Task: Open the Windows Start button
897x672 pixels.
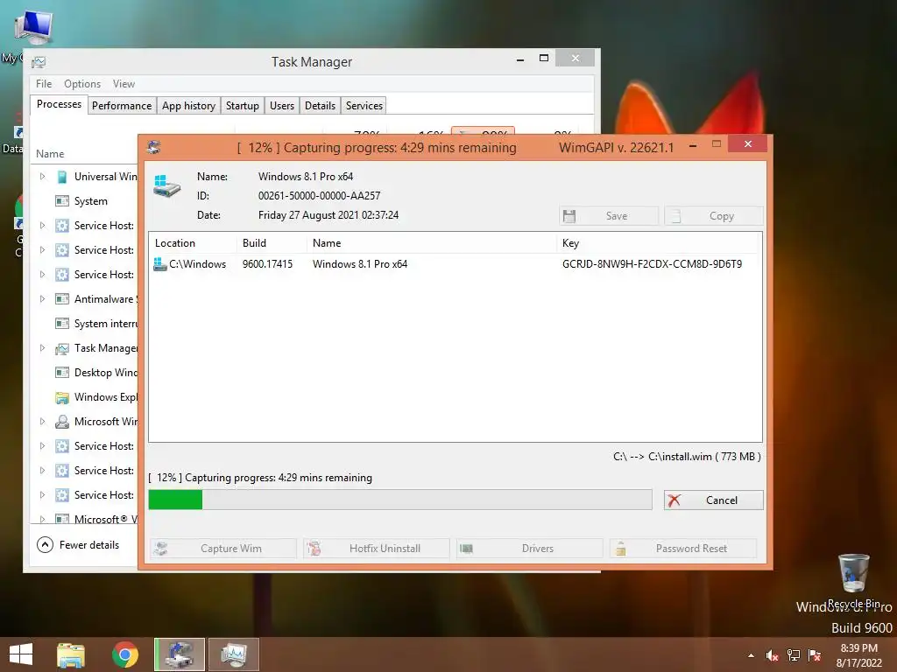Action: click(x=21, y=654)
